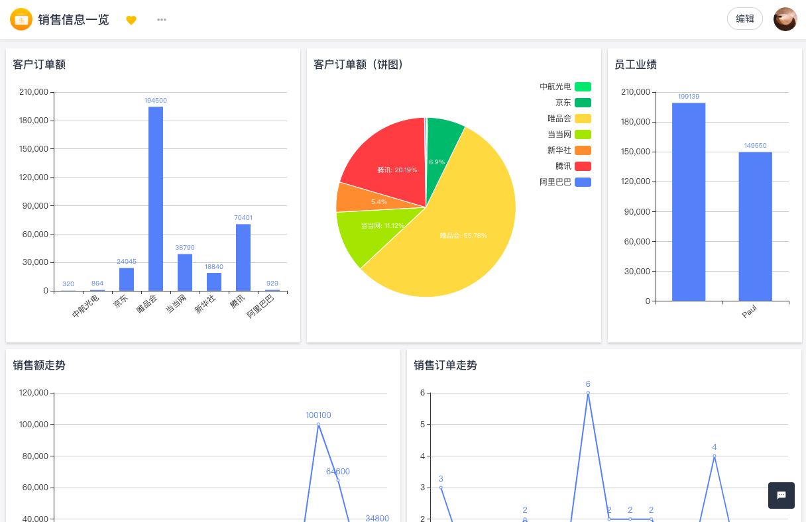The width and height of the screenshot is (806, 522).
Task: Click the 320 value label
Action: 68,284
